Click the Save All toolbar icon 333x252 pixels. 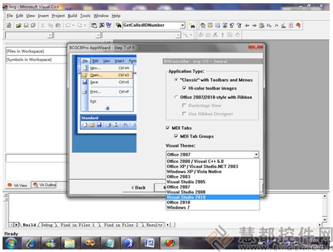point(33,25)
